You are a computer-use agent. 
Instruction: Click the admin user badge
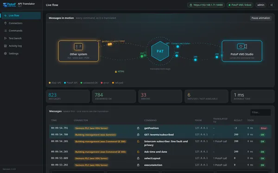(x=261, y=5)
